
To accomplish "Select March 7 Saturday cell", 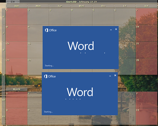I will click(x=147, y=100).
